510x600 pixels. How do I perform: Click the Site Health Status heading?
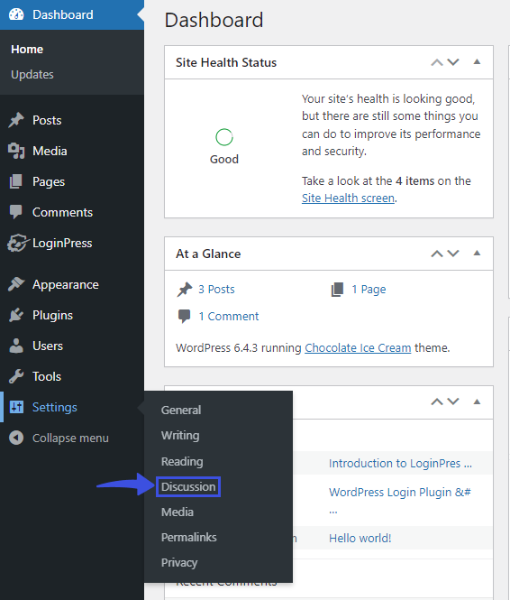pyautogui.click(x=226, y=62)
